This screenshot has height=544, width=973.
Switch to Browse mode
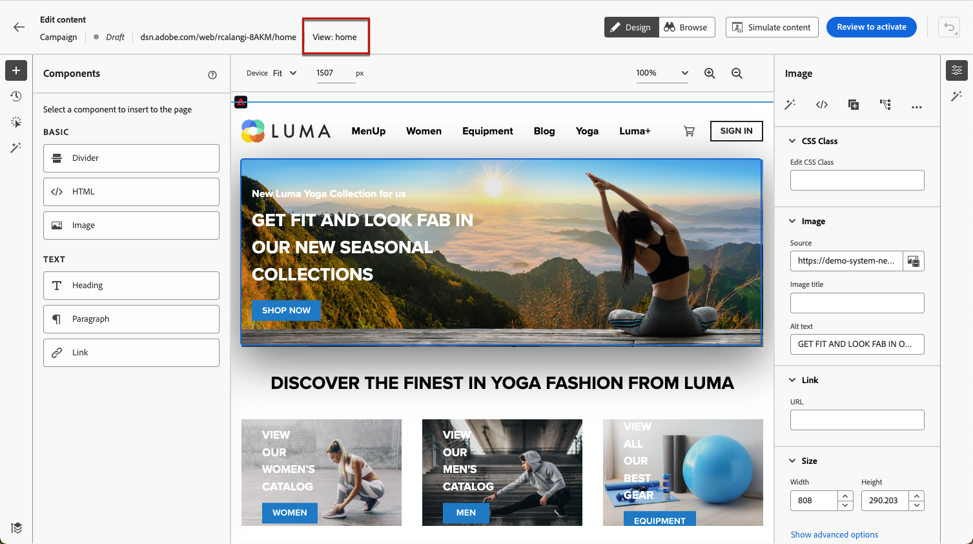(x=687, y=27)
